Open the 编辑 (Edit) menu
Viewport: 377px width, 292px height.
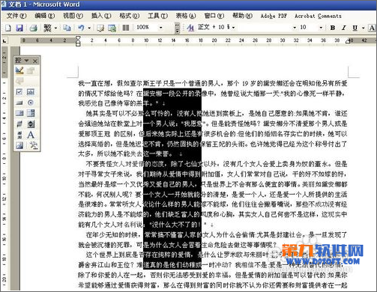[44, 16]
